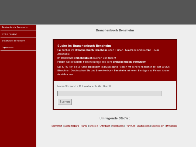Click the Suchen button

coord(65,102)
